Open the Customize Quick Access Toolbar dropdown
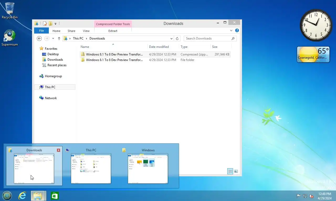336x201 pixels. click(x=56, y=24)
